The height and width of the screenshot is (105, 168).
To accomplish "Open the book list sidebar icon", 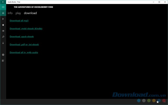I will tap(3, 31).
